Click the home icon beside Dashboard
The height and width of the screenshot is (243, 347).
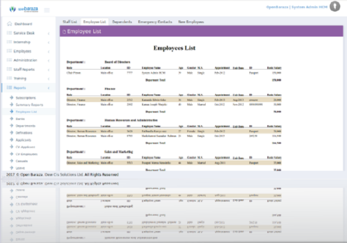(9, 24)
